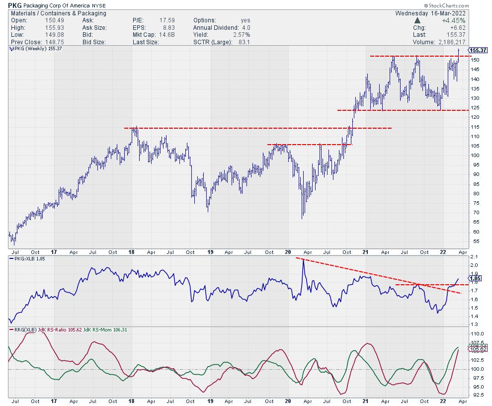Click the SCTR (Large) value 83.1
492x406 pixels.
click(244, 42)
